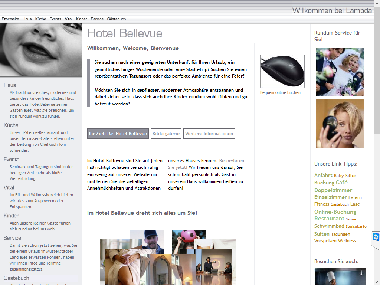Screen dimensions: 380x285
Task: Open the Weitere Informationen tab
Action: pos(209,134)
